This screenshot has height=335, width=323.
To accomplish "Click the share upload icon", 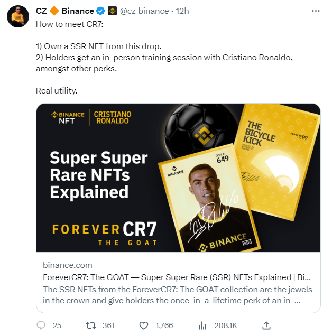I will click(x=267, y=325).
